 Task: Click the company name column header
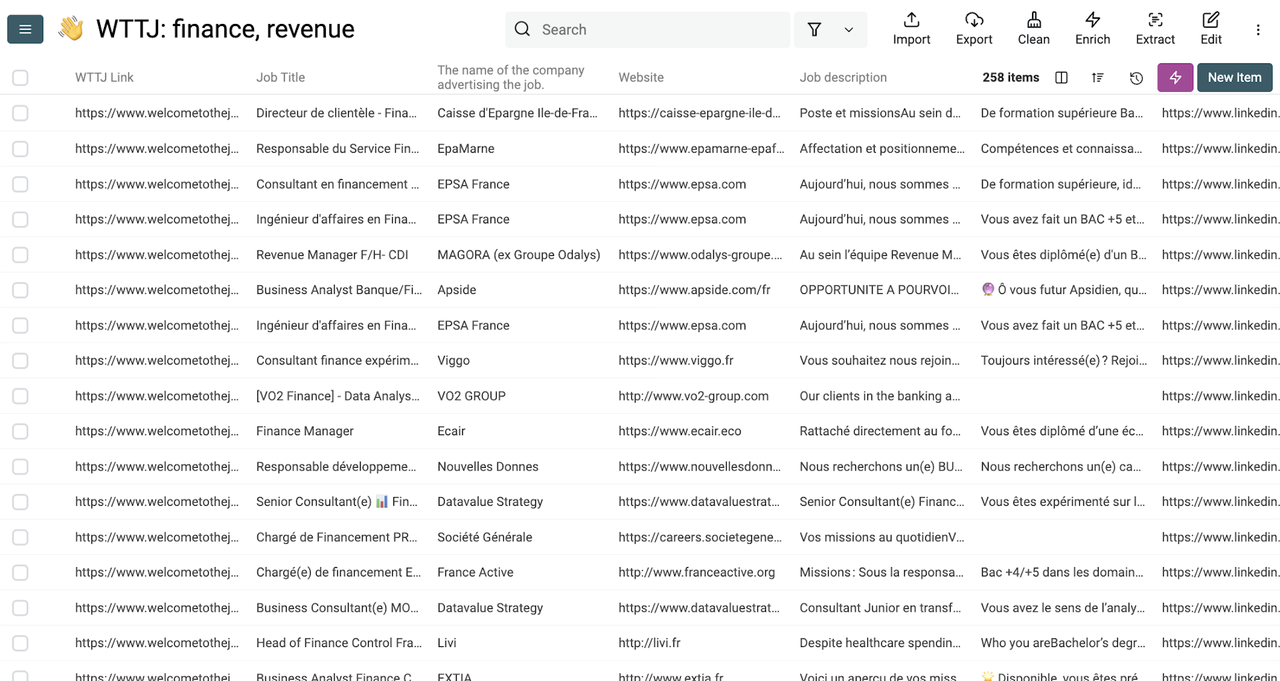(511, 77)
